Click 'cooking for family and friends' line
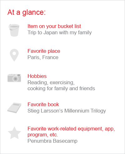 [x=61, y=88]
